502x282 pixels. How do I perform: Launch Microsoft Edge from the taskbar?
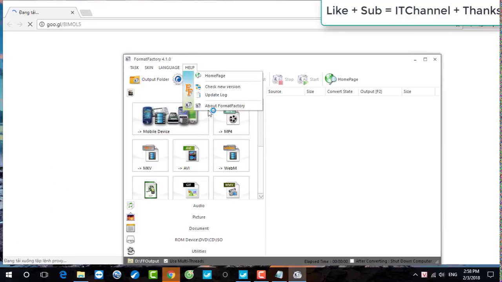[63, 275]
